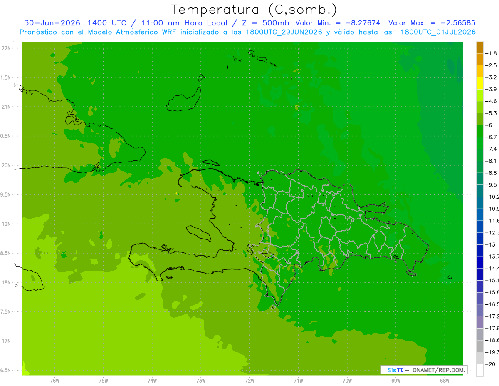Click the teal swatch between -9.5 and -10.2
Viewport: 499px width, 386px height.
point(479,191)
